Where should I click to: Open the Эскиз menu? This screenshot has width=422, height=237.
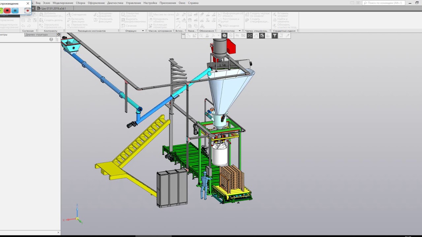tap(46, 3)
